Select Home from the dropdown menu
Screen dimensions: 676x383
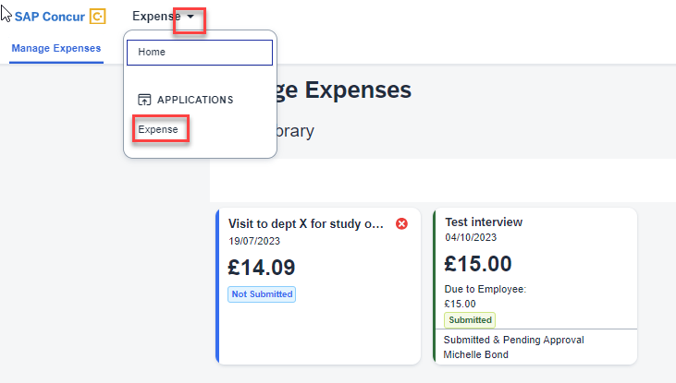(x=199, y=53)
